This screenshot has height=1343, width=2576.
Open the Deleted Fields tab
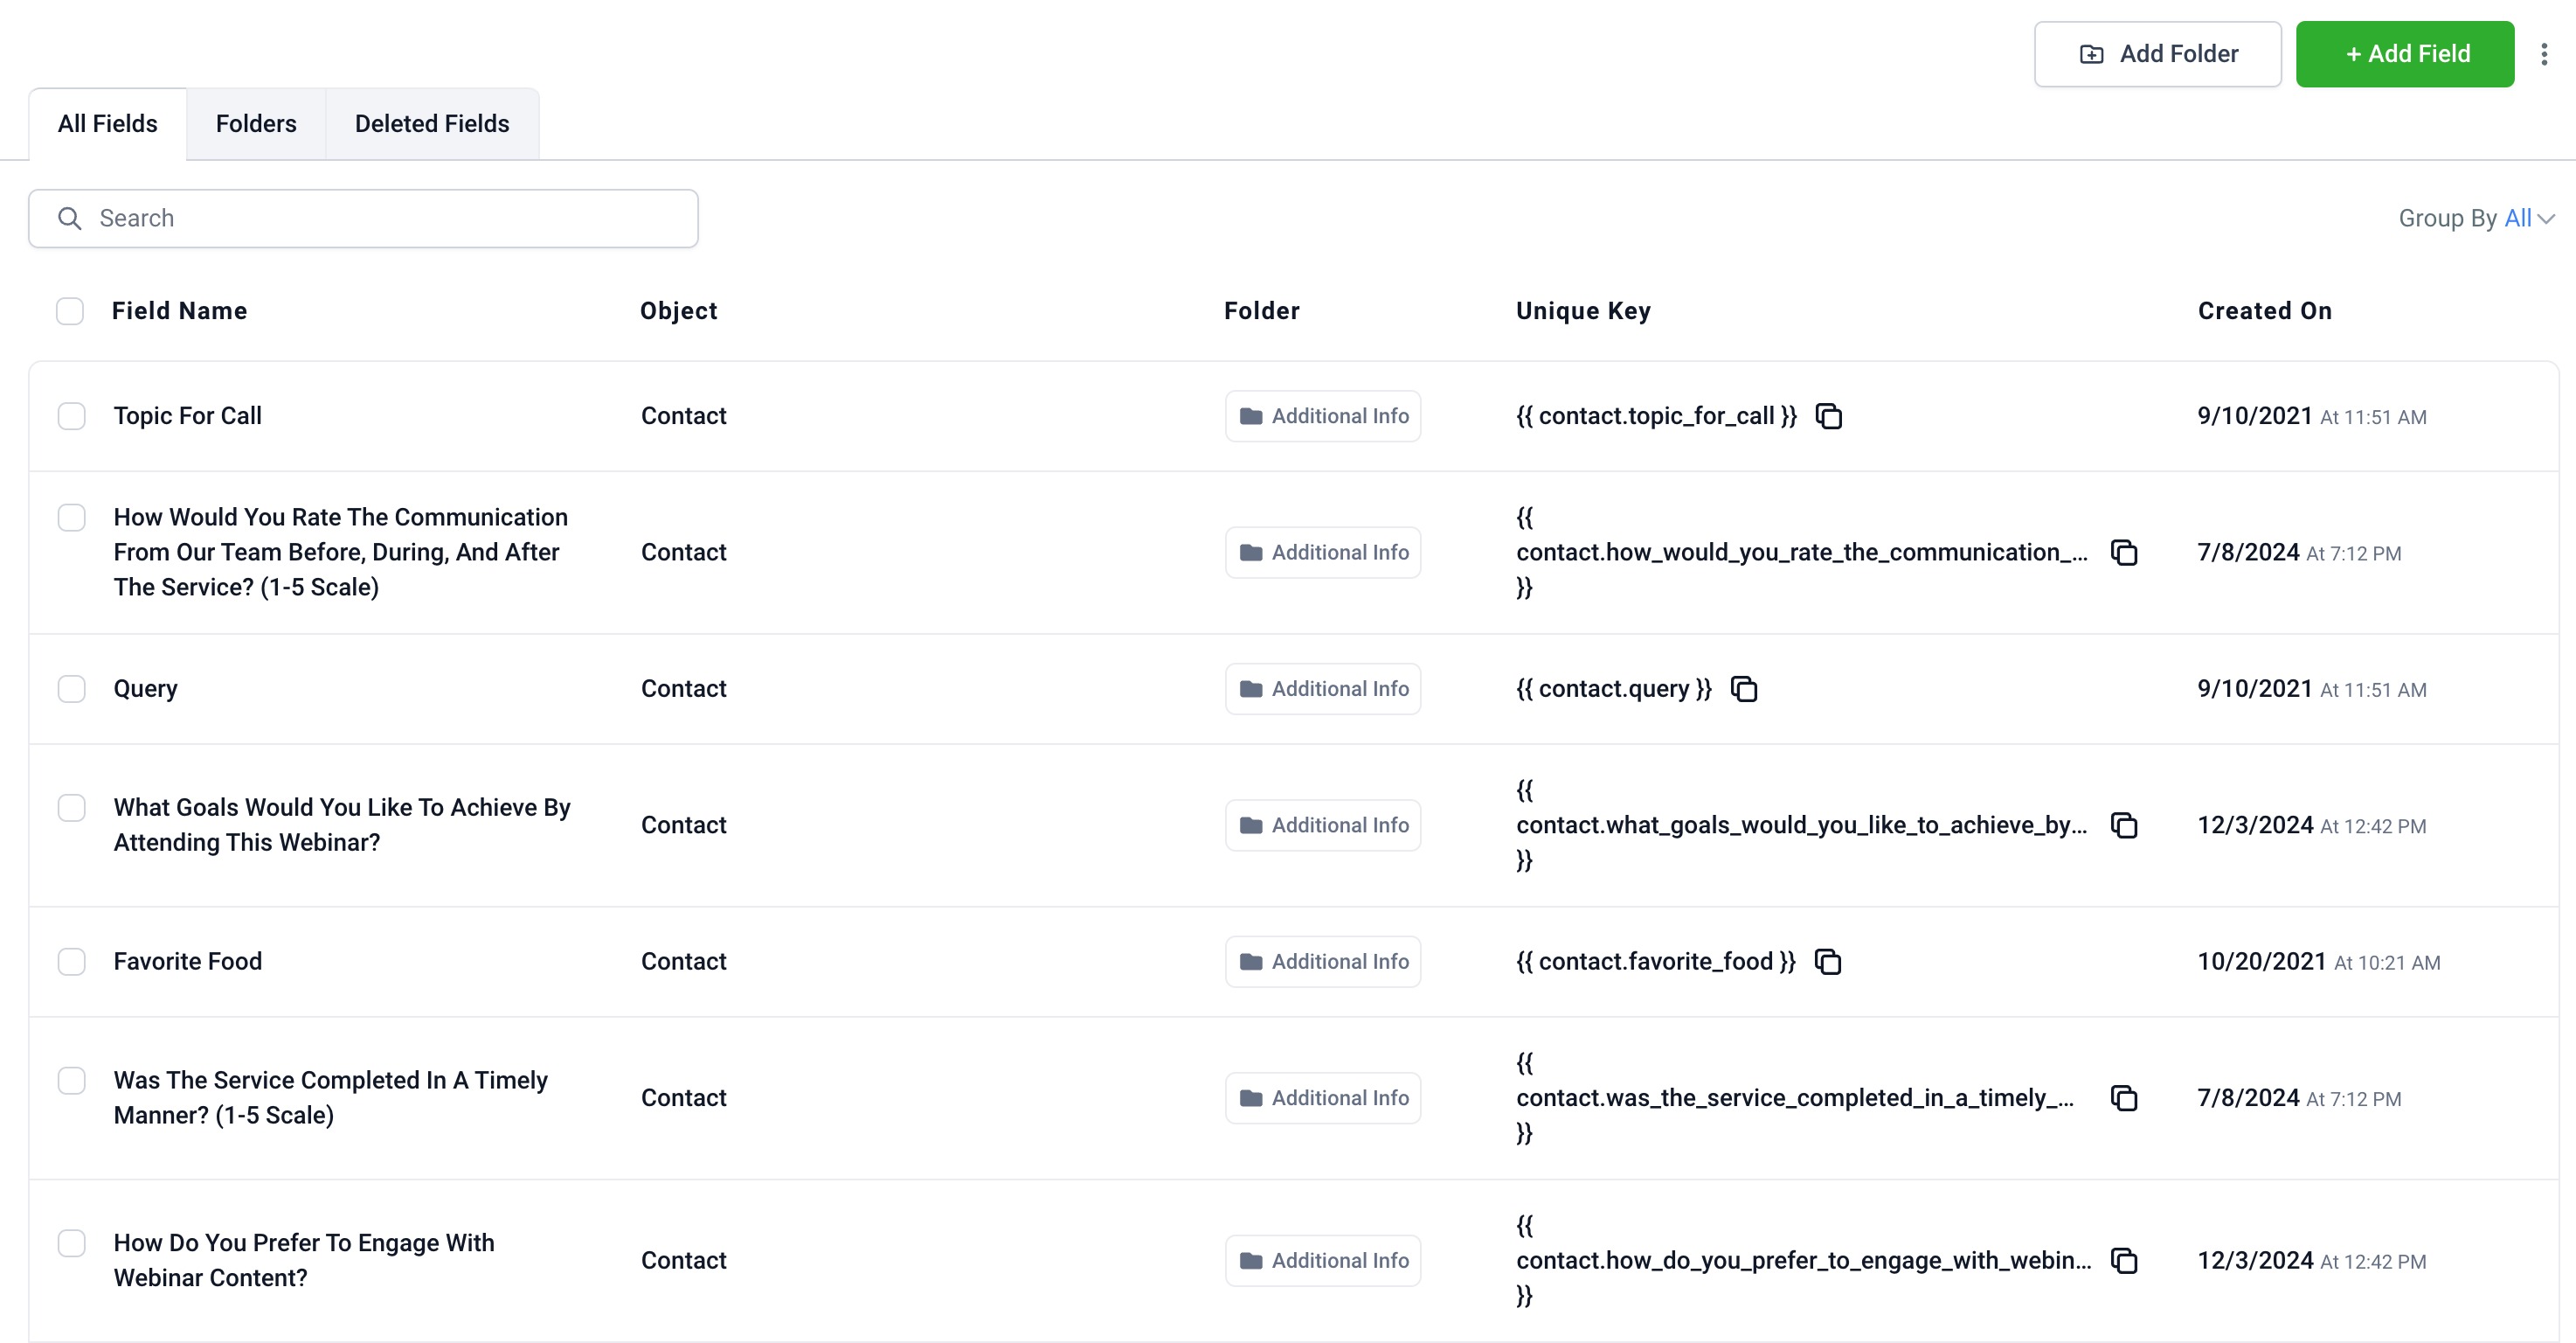[x=431, y=124]
